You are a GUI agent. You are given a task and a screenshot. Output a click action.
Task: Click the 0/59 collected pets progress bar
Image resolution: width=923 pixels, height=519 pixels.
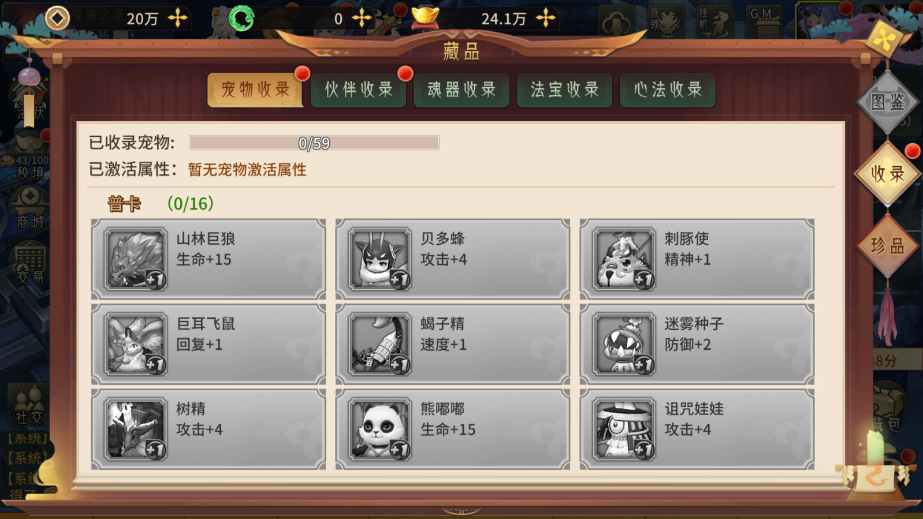point(314,143)
